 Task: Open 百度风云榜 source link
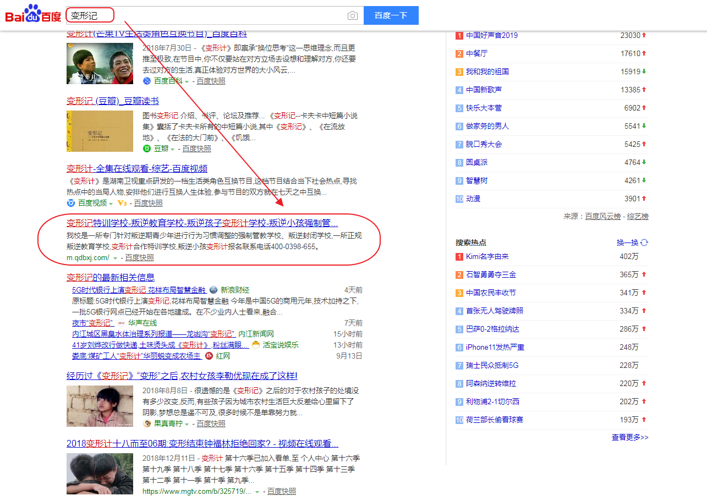coord(604,217)
